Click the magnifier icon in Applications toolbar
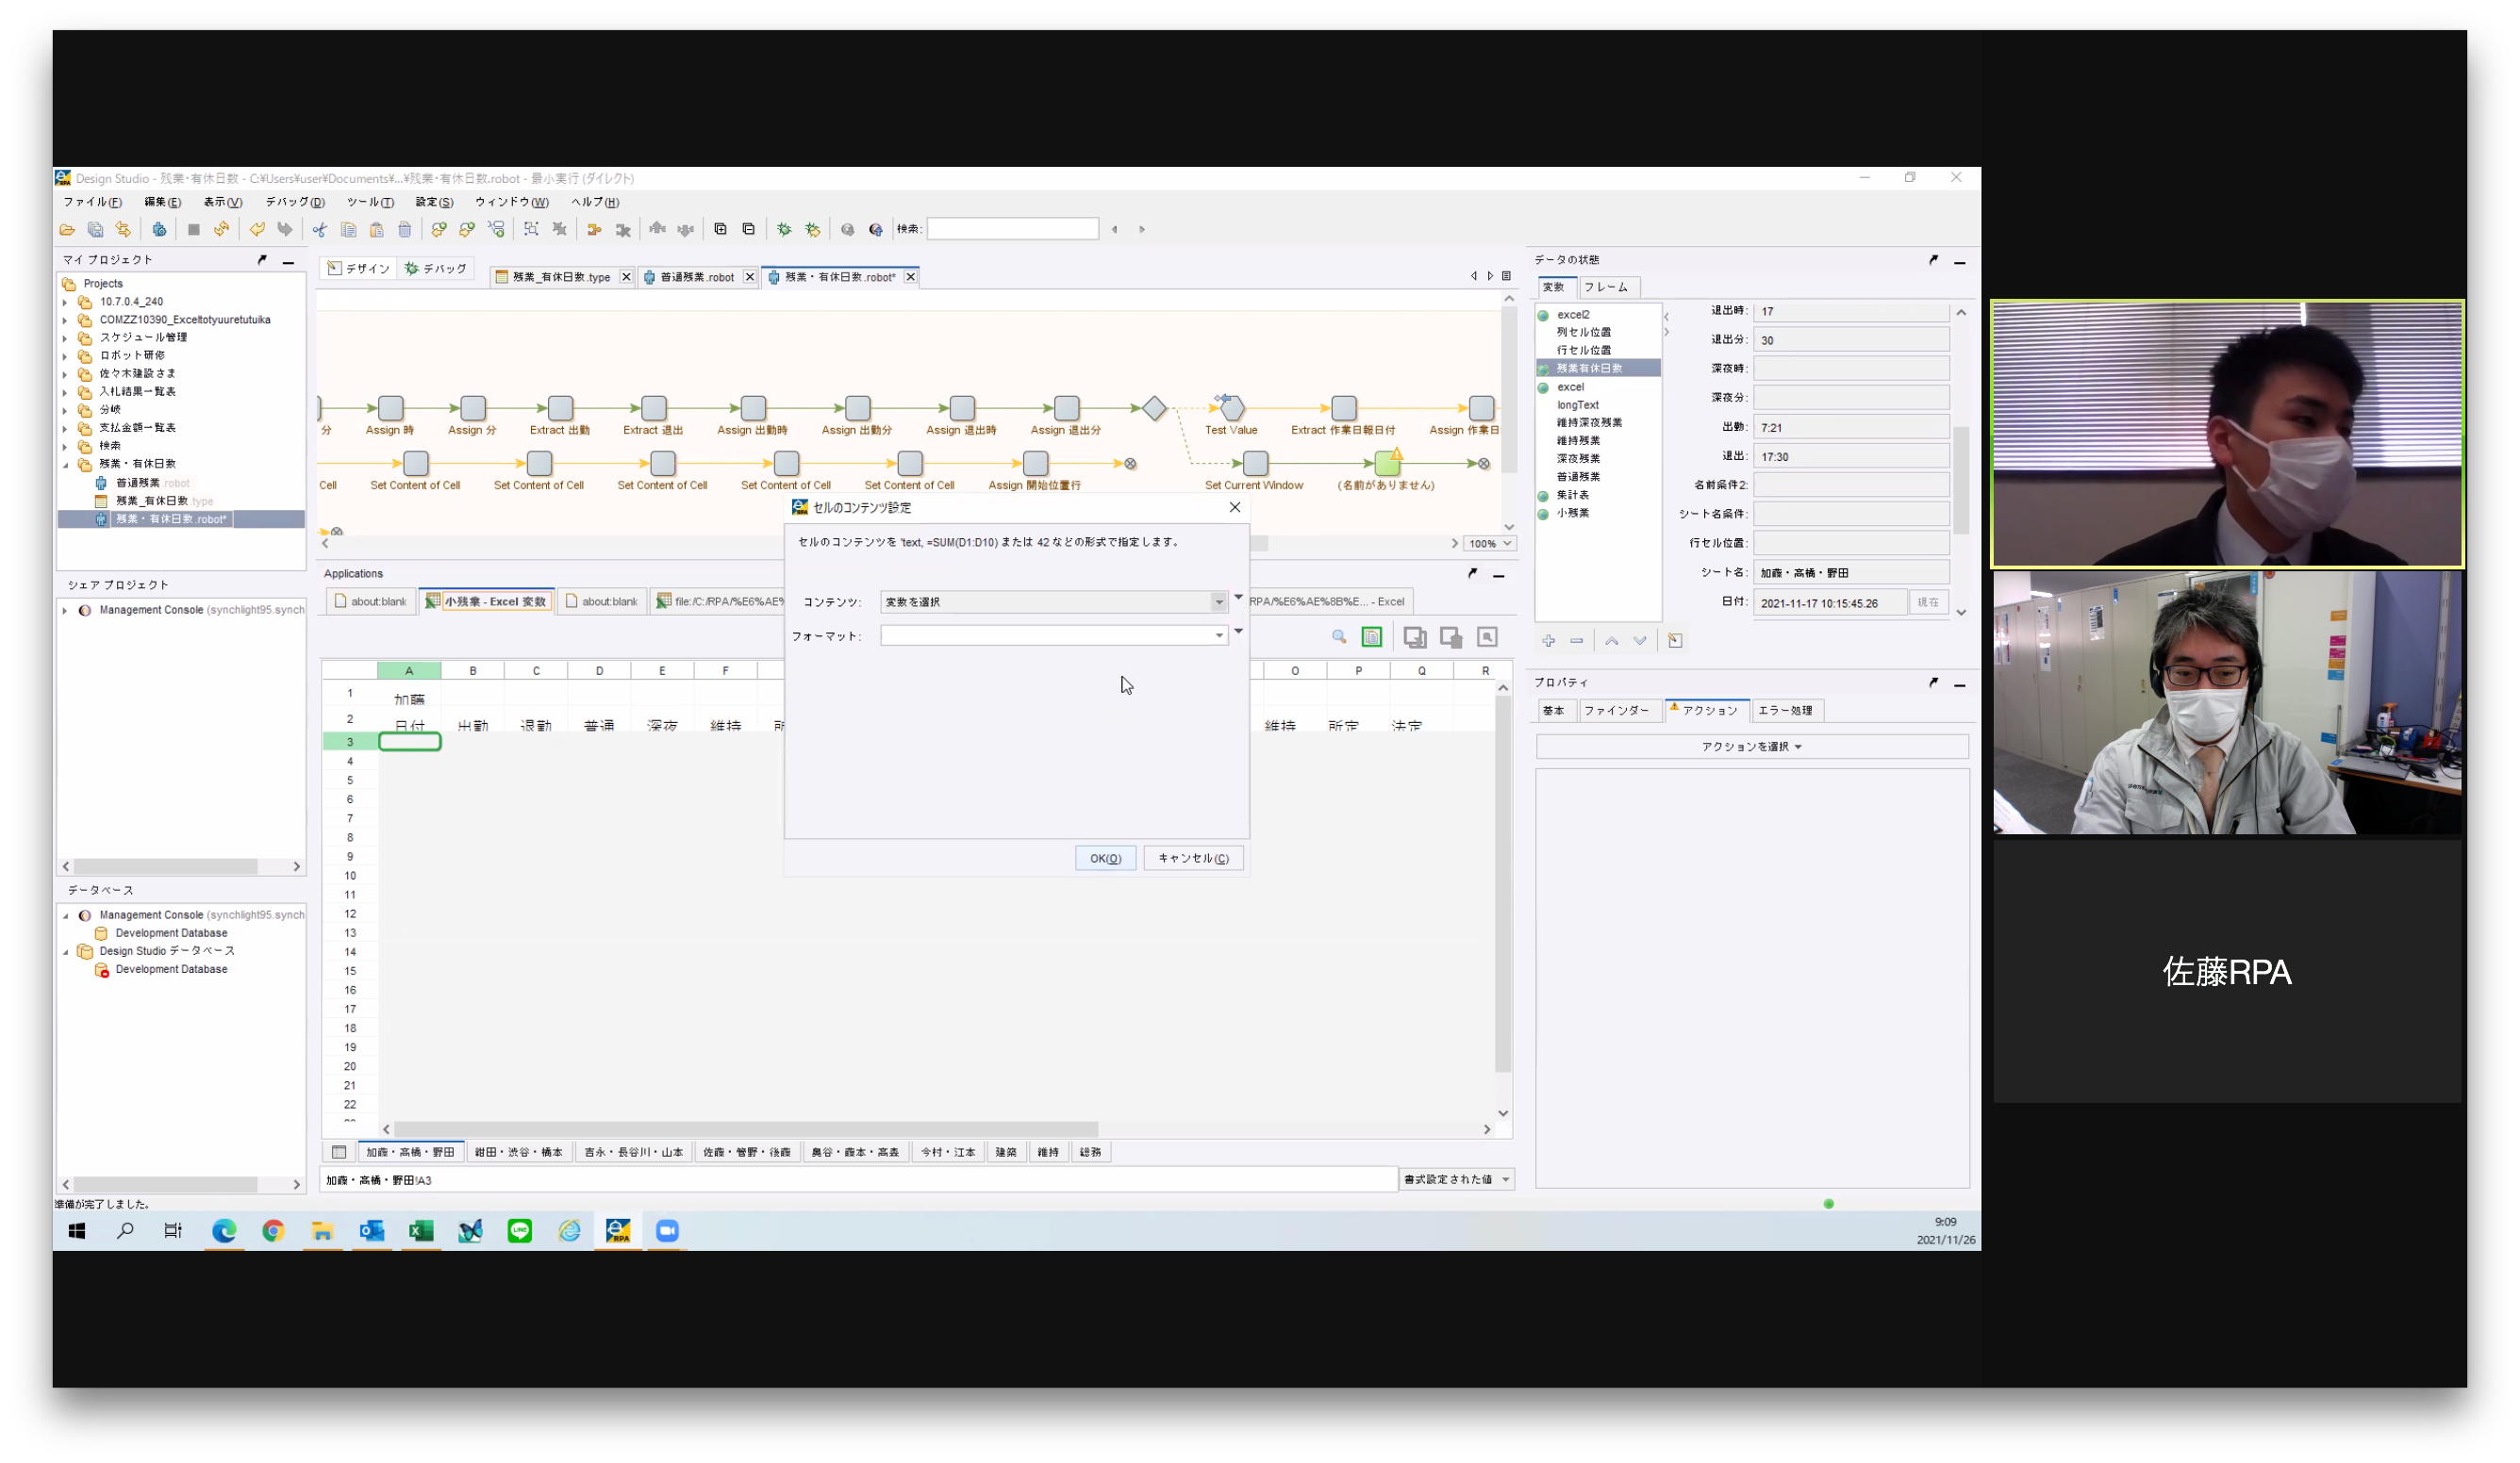 tap(1339, 637)
